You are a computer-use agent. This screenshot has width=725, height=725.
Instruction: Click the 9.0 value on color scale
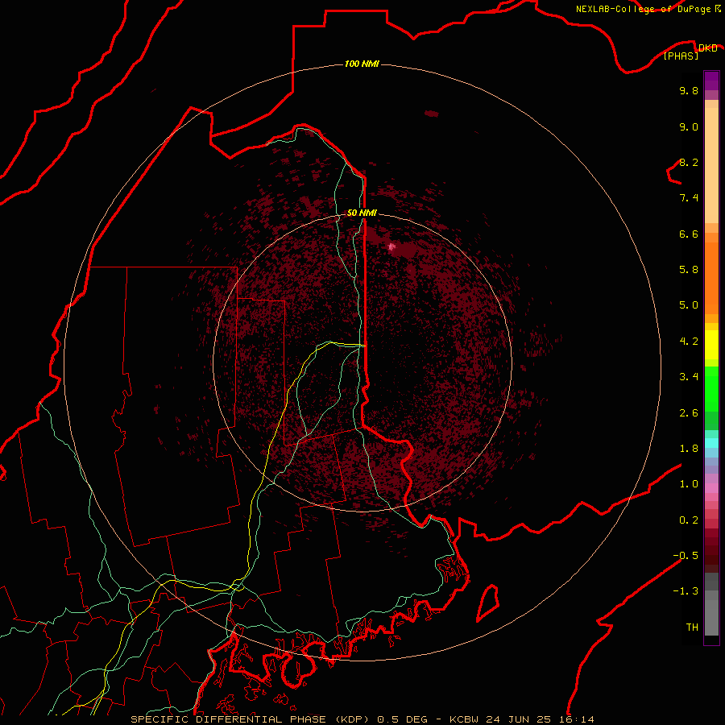(x=689, y=126)
